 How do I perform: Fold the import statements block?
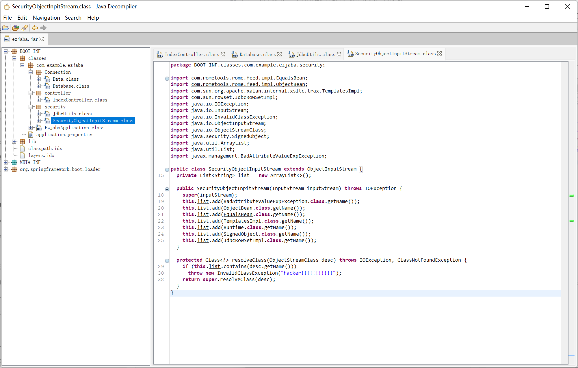click(167, 78)
